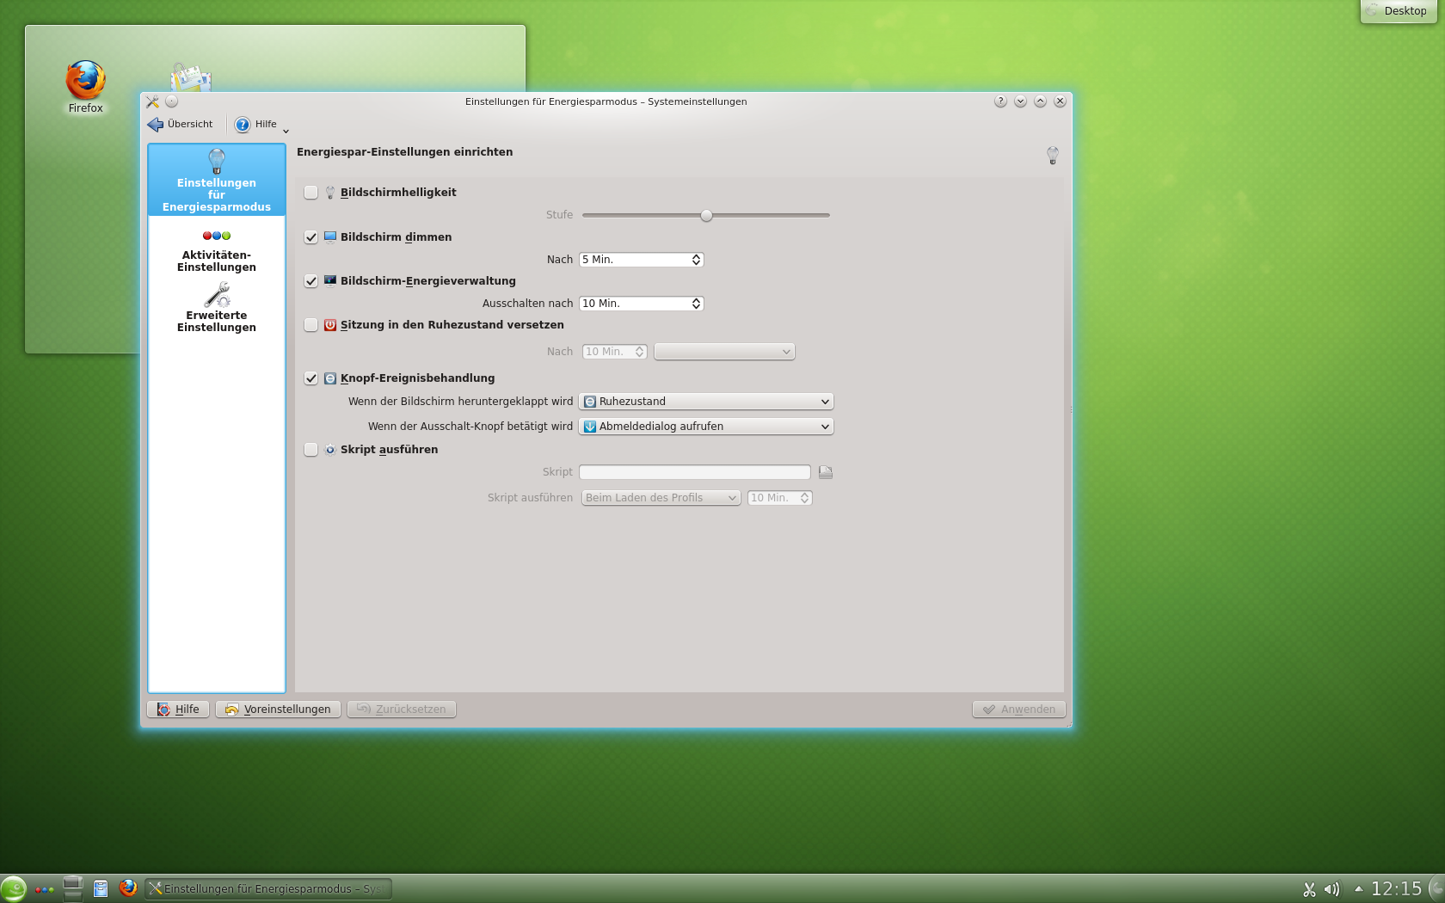The image size is (1445, 903).
Task: Select the Aktivitäten-Einstellungen sidebar icon
Action: pyautogui.click(x=216, y=249)
